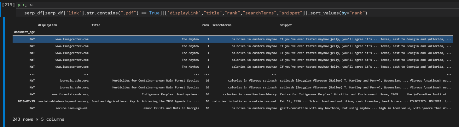
Task: Click the snippet starting 'graft-compatible with any hawthorn'
Action: 366,108
